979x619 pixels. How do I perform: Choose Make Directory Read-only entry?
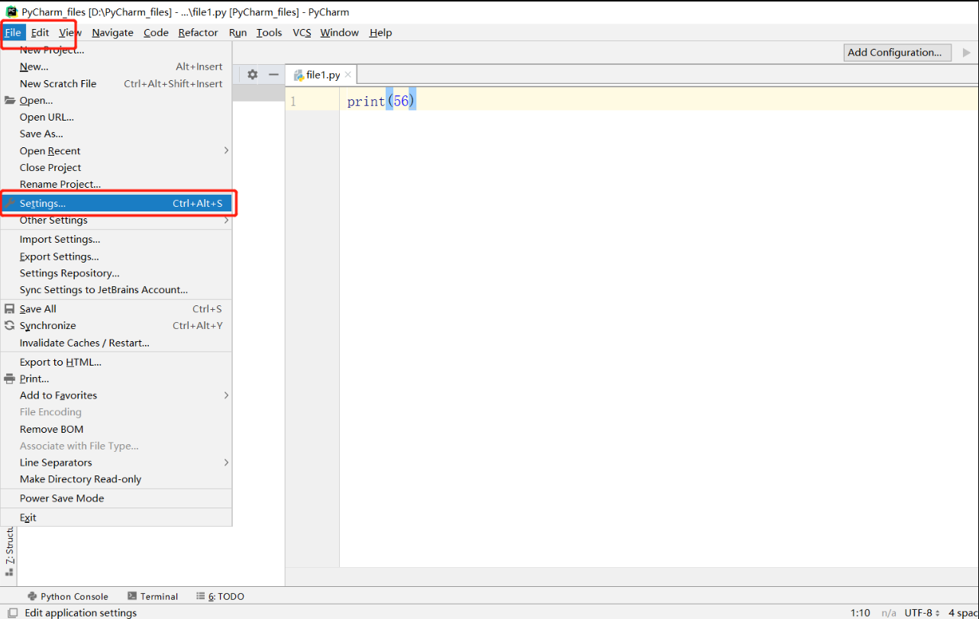pos(116,479)
